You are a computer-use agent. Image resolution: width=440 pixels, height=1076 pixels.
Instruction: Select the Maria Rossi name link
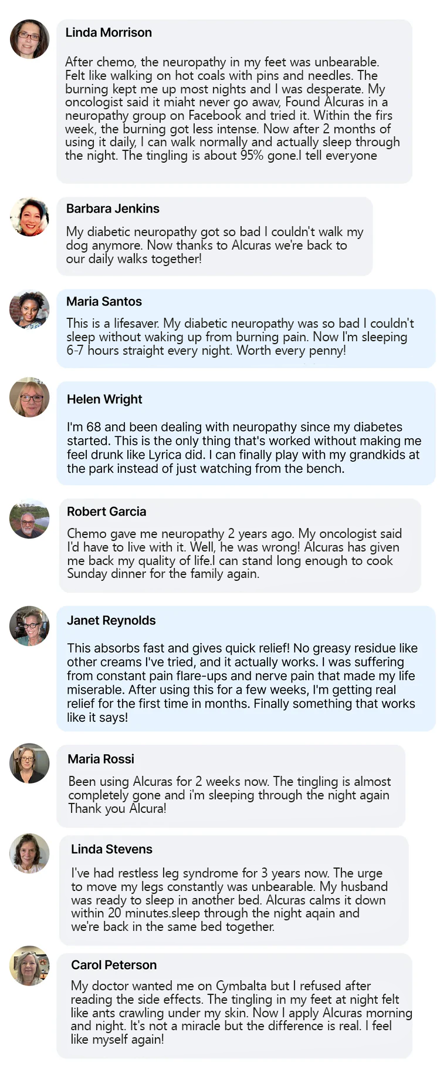(101, 759)
